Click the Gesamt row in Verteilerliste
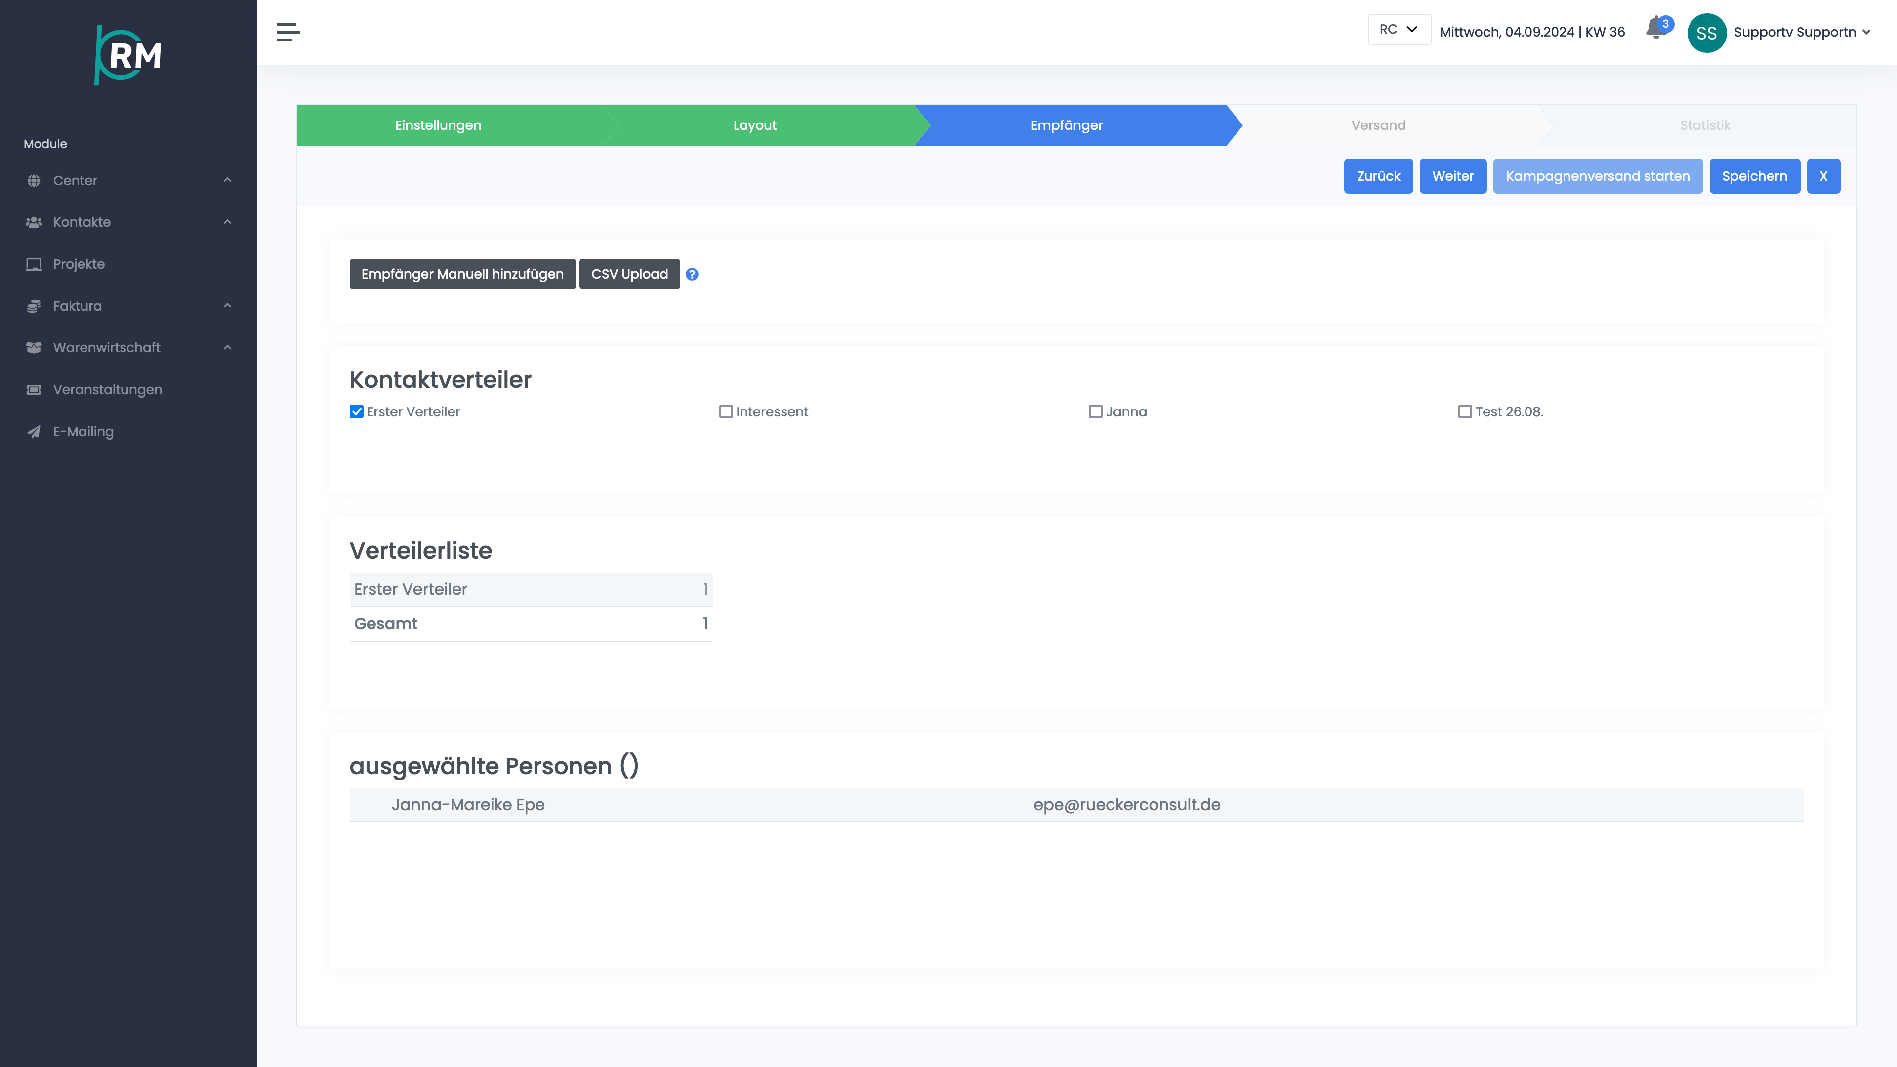 [x=531, y=624]
